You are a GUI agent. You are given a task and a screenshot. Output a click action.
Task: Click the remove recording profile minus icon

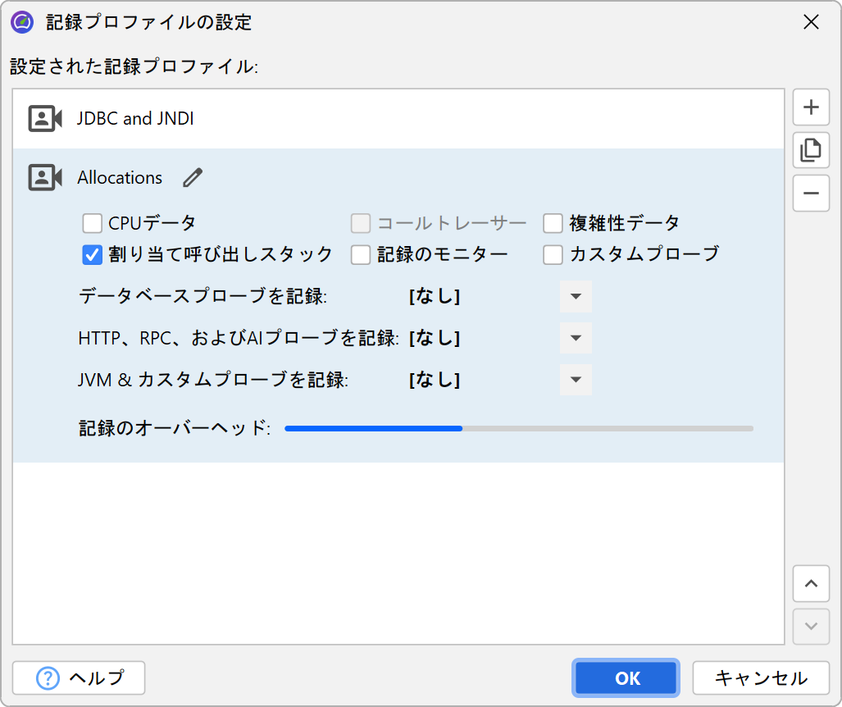[x=811, y=194]
